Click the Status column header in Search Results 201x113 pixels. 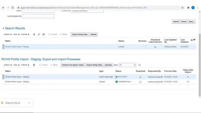click(x=121, y=41)
